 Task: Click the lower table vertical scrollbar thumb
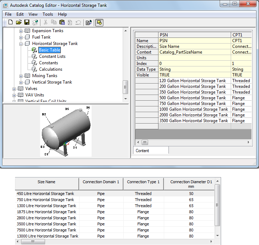(217, 205)
